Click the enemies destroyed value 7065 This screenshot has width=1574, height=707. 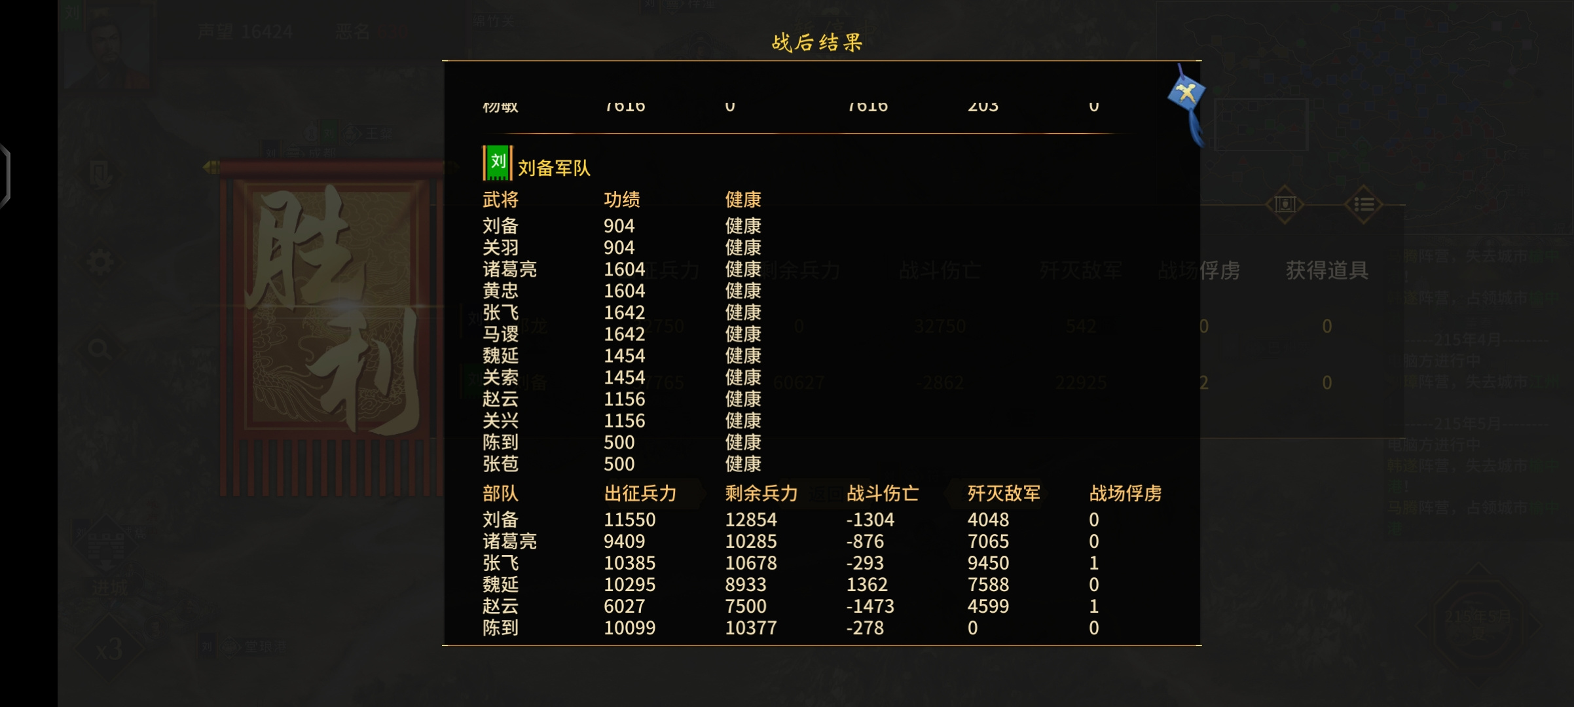[989, 541]
